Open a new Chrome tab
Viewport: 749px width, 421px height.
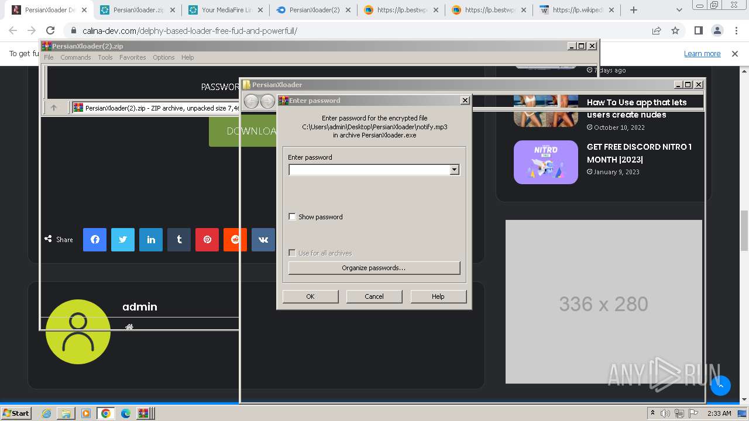tap(634, 10)
